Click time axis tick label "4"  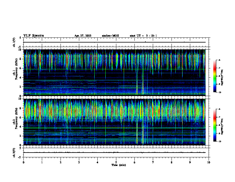98,162
